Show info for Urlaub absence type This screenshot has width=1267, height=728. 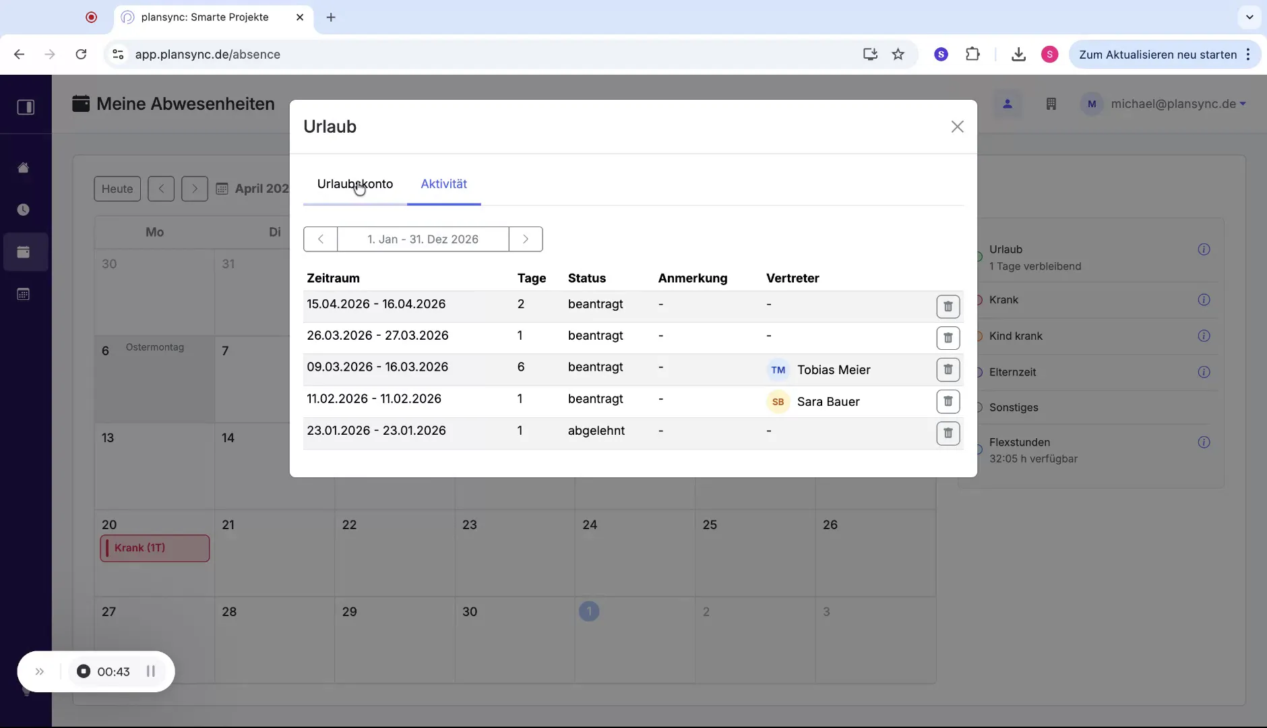(x=1204, y=249)
